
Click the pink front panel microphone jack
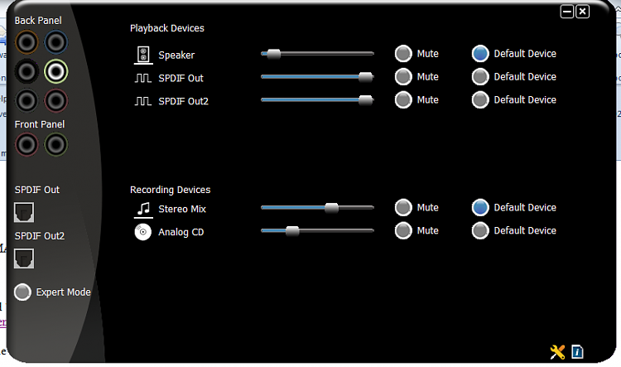pyautogui.click(x=26, y=144)
